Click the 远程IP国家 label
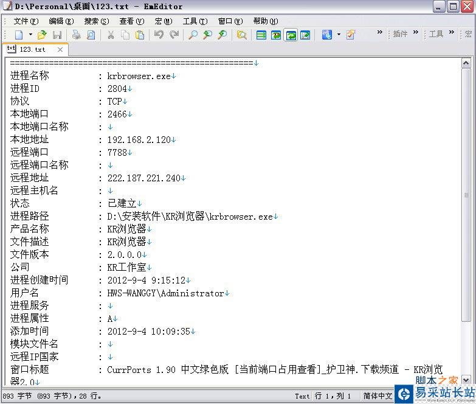 [34, 357]
